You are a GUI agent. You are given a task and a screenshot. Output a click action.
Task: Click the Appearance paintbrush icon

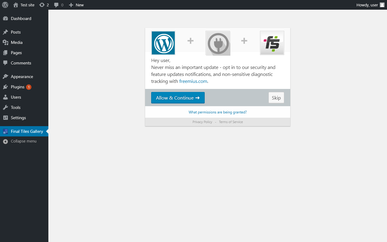pyautogui.click(x=5, y=77)
